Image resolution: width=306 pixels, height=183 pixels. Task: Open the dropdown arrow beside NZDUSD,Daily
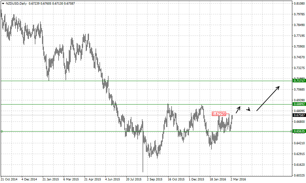(x=3, y=4)
